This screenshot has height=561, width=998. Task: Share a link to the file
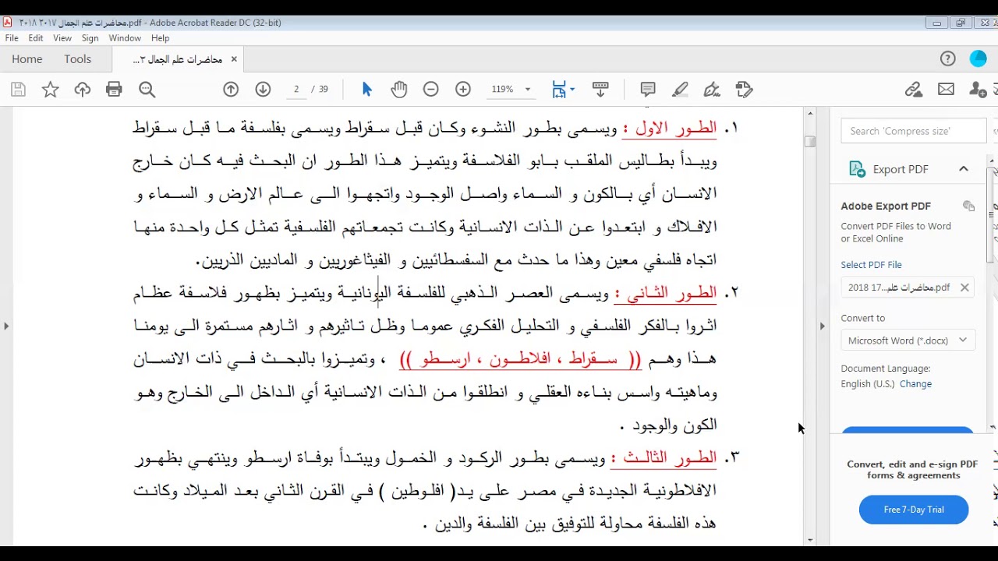pyautogui.click(x=914, y=90)
